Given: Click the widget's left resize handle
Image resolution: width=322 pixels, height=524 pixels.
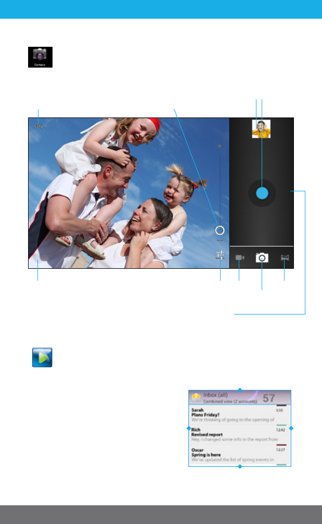Looking at the screenshot, I should click(189, 428).
